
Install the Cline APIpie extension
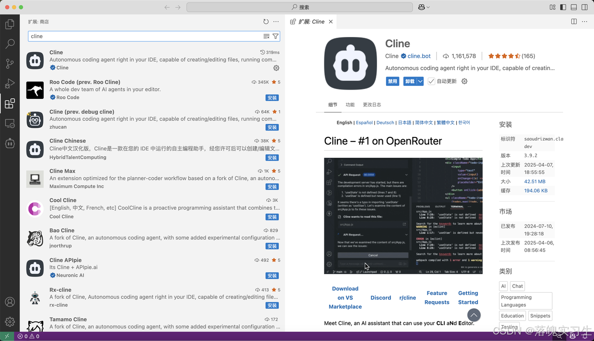(272, 276)
